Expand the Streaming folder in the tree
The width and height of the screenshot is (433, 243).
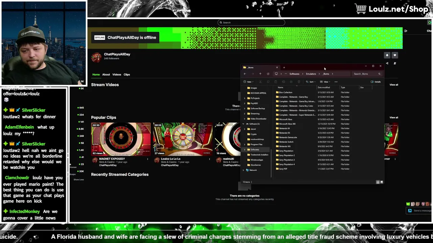coord(245,114)
